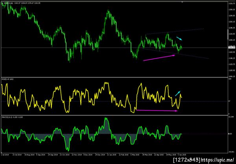Viewport: 236px width, 164px height.
Task: Select the GOLD,Daily chart title text
Action: click(x=8, y=3)
